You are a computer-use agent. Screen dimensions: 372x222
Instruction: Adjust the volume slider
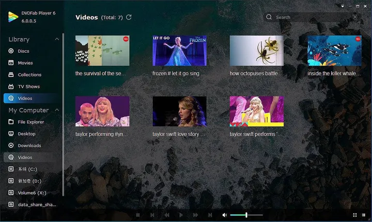tap(246, 215)
